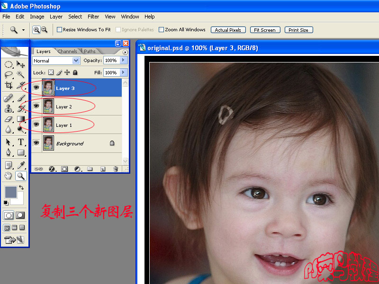Select the Path Selection tool
This screenshot has height=284, width=379.
(x=9, y=142)
